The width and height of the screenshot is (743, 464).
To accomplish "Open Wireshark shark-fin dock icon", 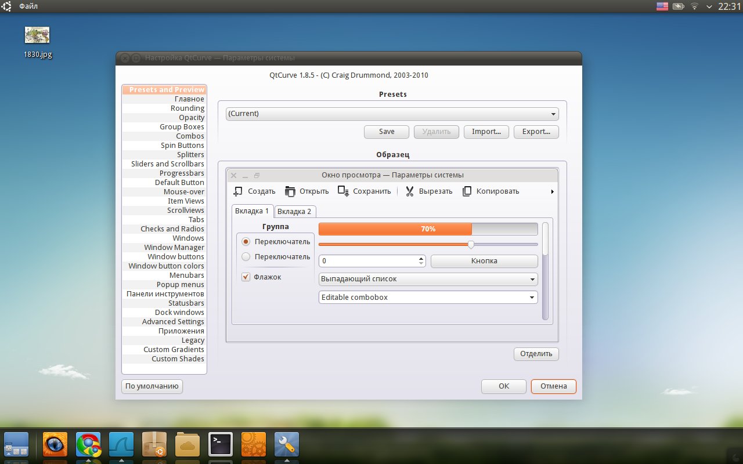I will coord(121,445).
